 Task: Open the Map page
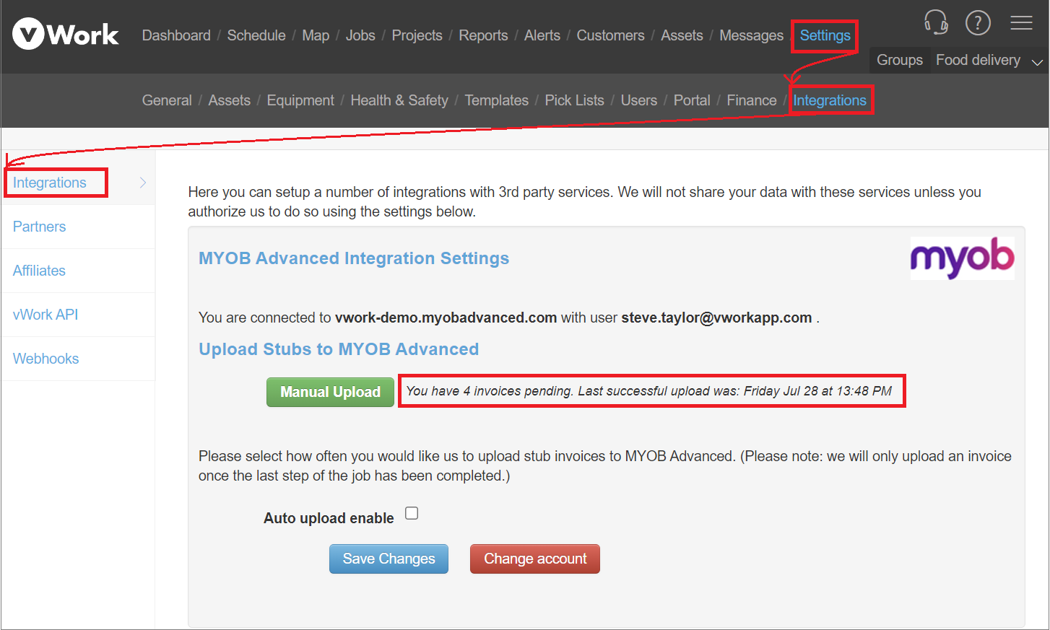click(316, 35)
